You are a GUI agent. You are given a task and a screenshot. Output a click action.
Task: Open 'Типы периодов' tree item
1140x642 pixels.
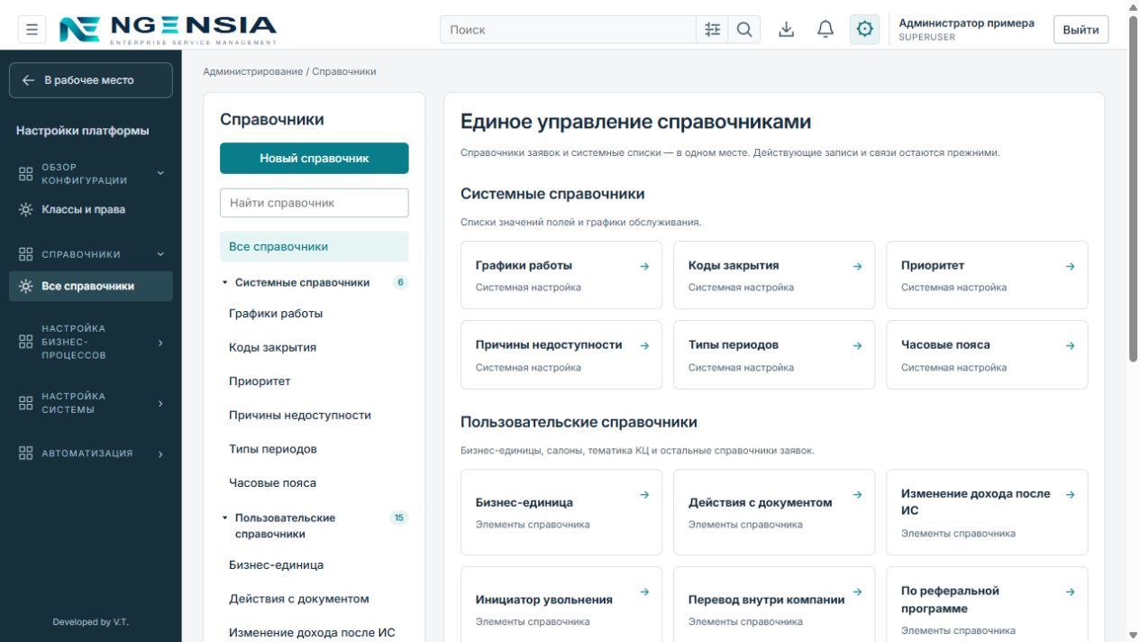point(314,449)
